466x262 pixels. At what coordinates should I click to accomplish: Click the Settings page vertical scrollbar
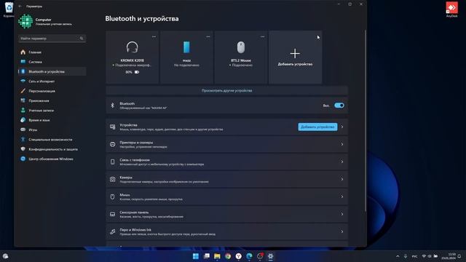coord(366,120)
